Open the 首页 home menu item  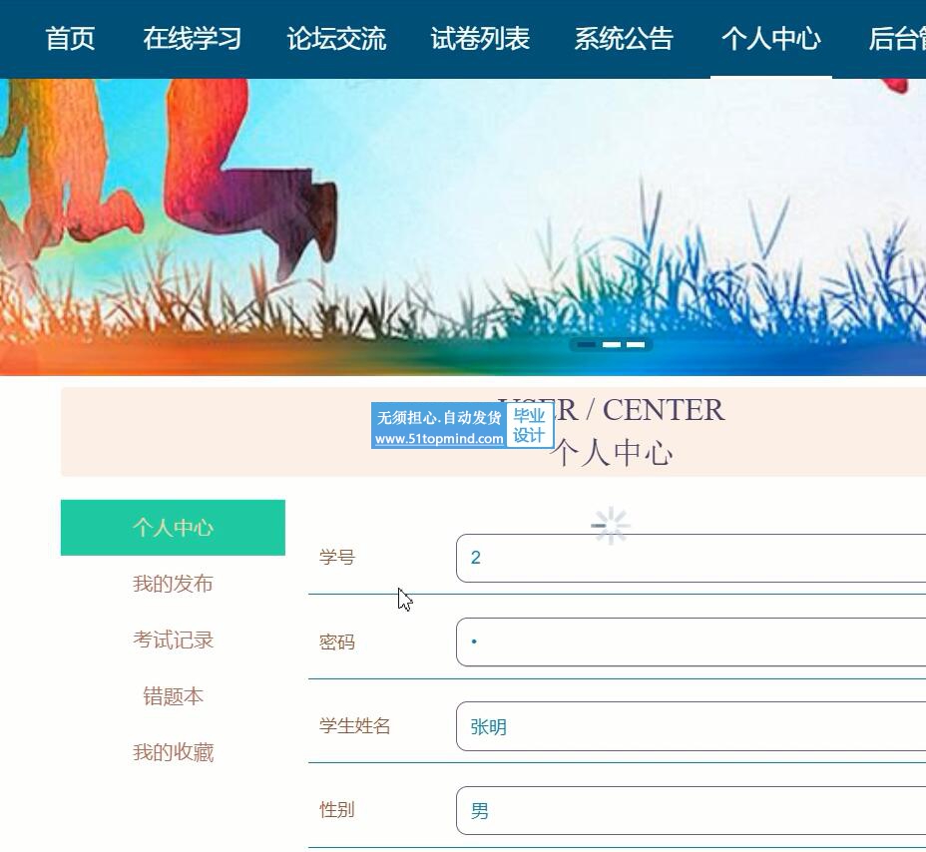pos(70,39)
